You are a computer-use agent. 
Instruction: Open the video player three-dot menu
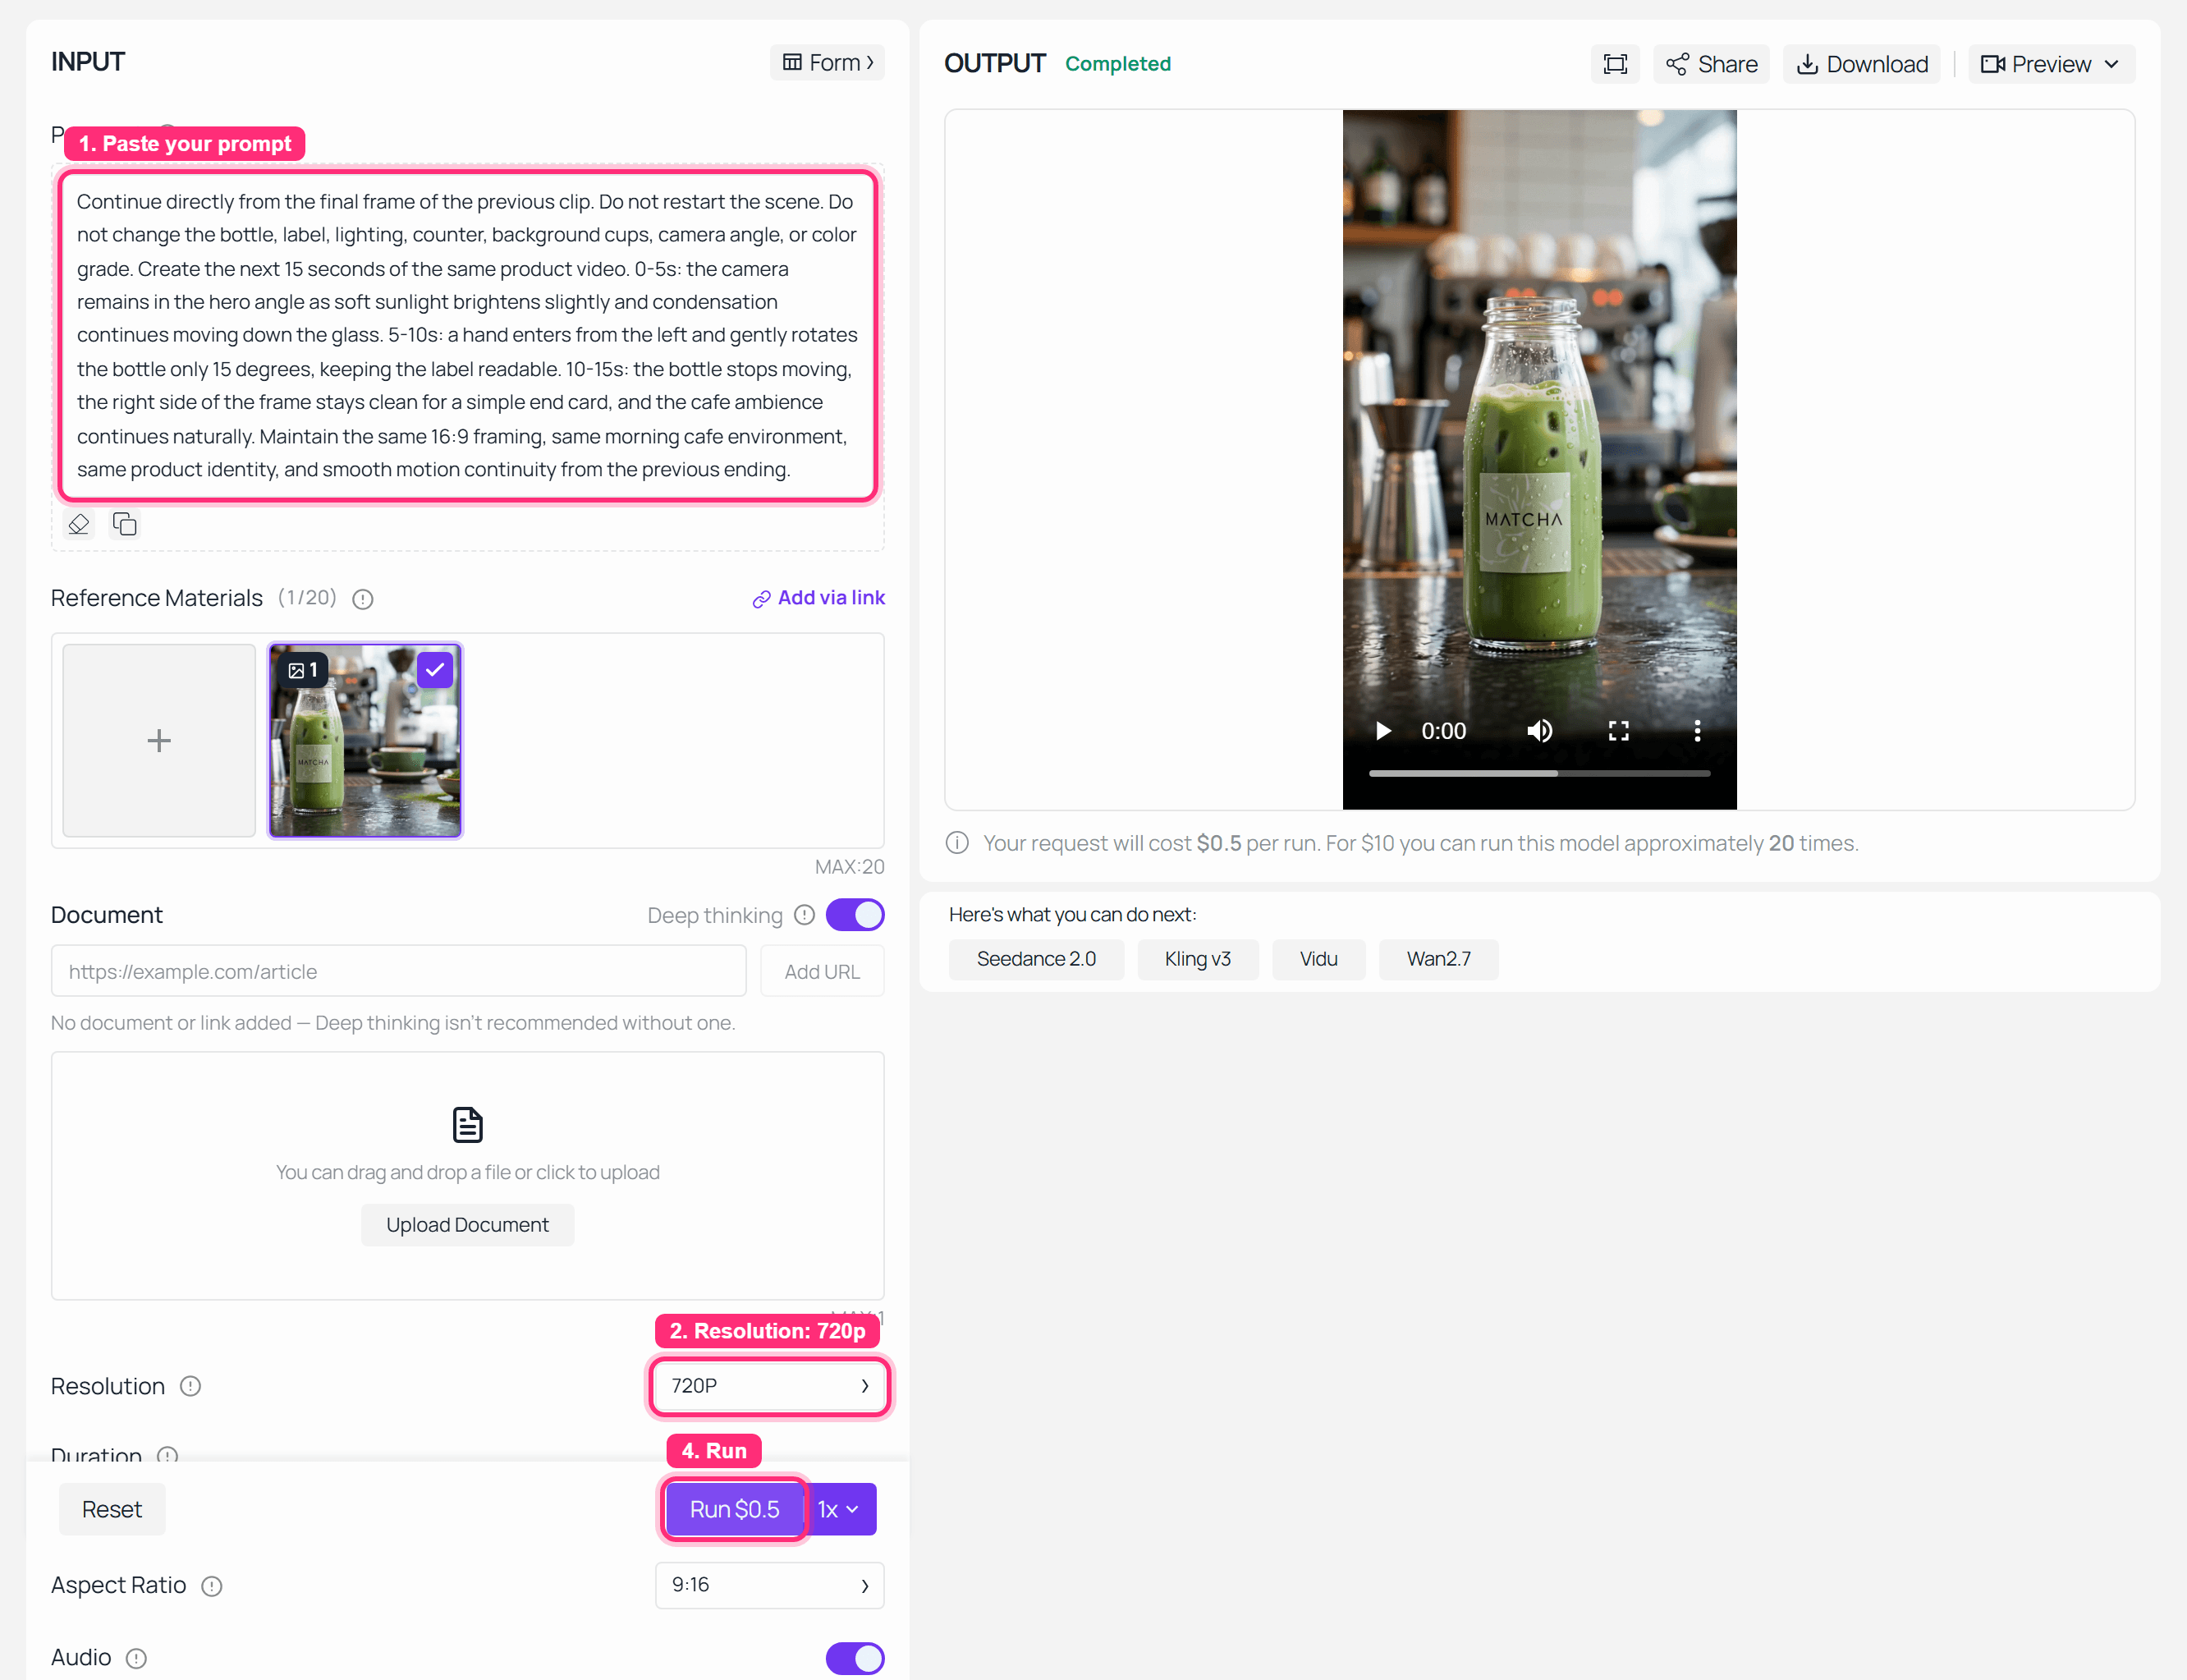click(x=1697, y=731)
